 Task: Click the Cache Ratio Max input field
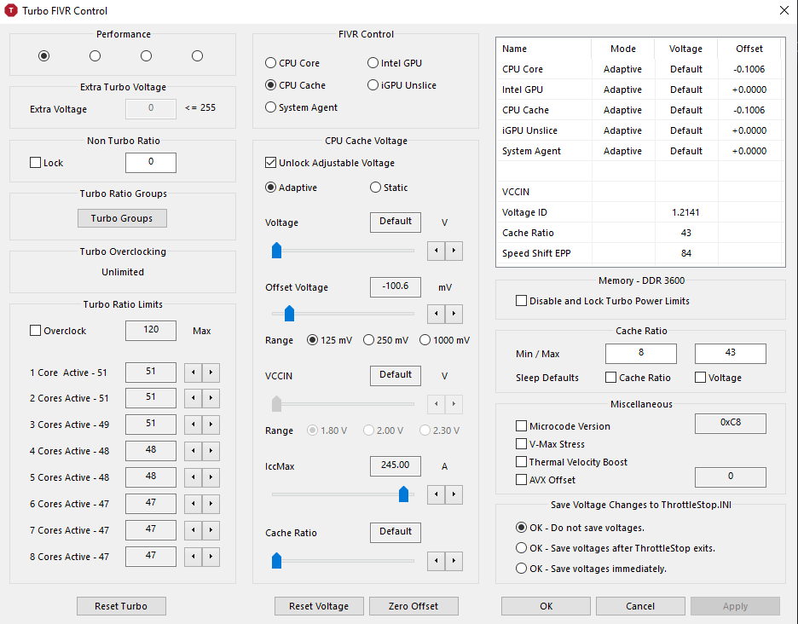730,353
